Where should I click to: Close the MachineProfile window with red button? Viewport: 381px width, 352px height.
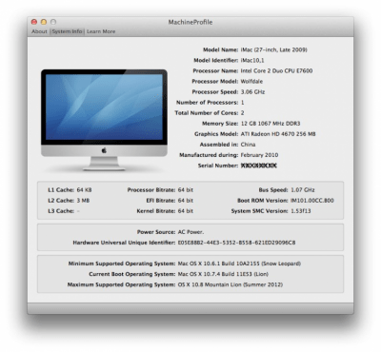[x=34, y=22]
